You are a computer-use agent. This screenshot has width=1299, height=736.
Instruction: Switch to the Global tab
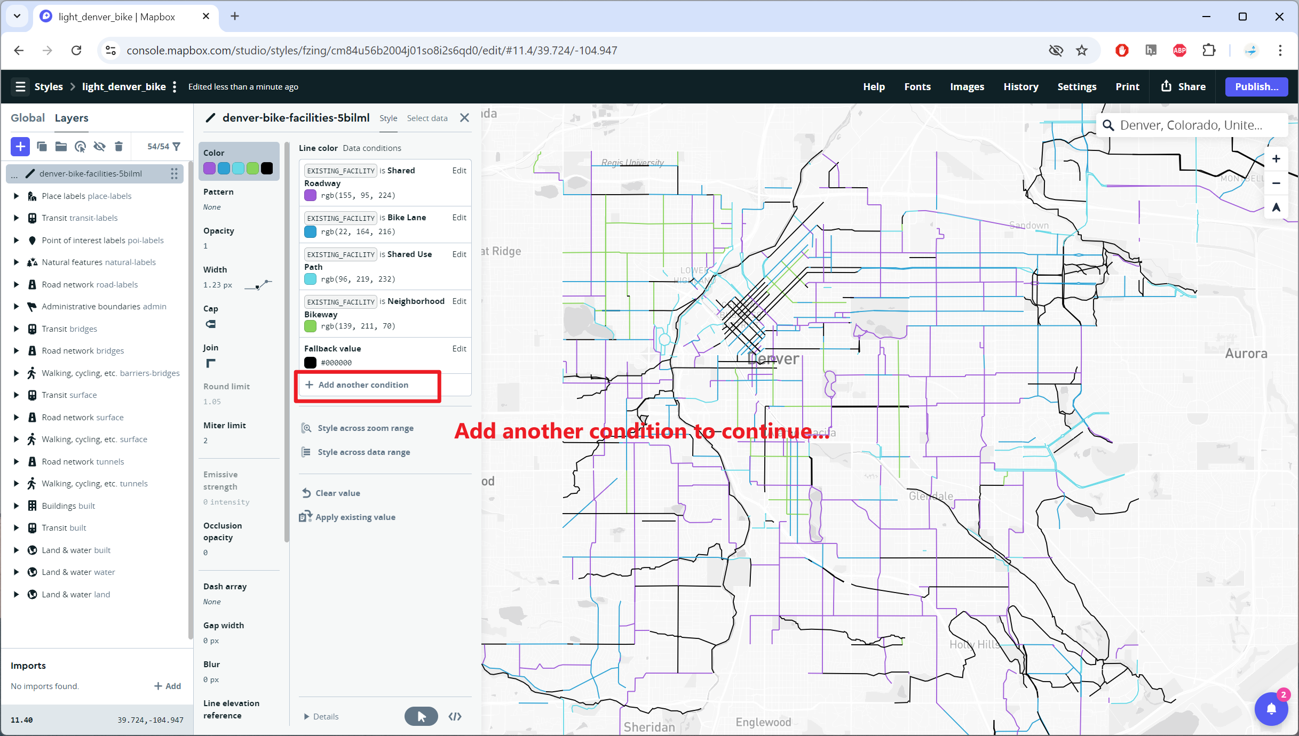(28, 118)
